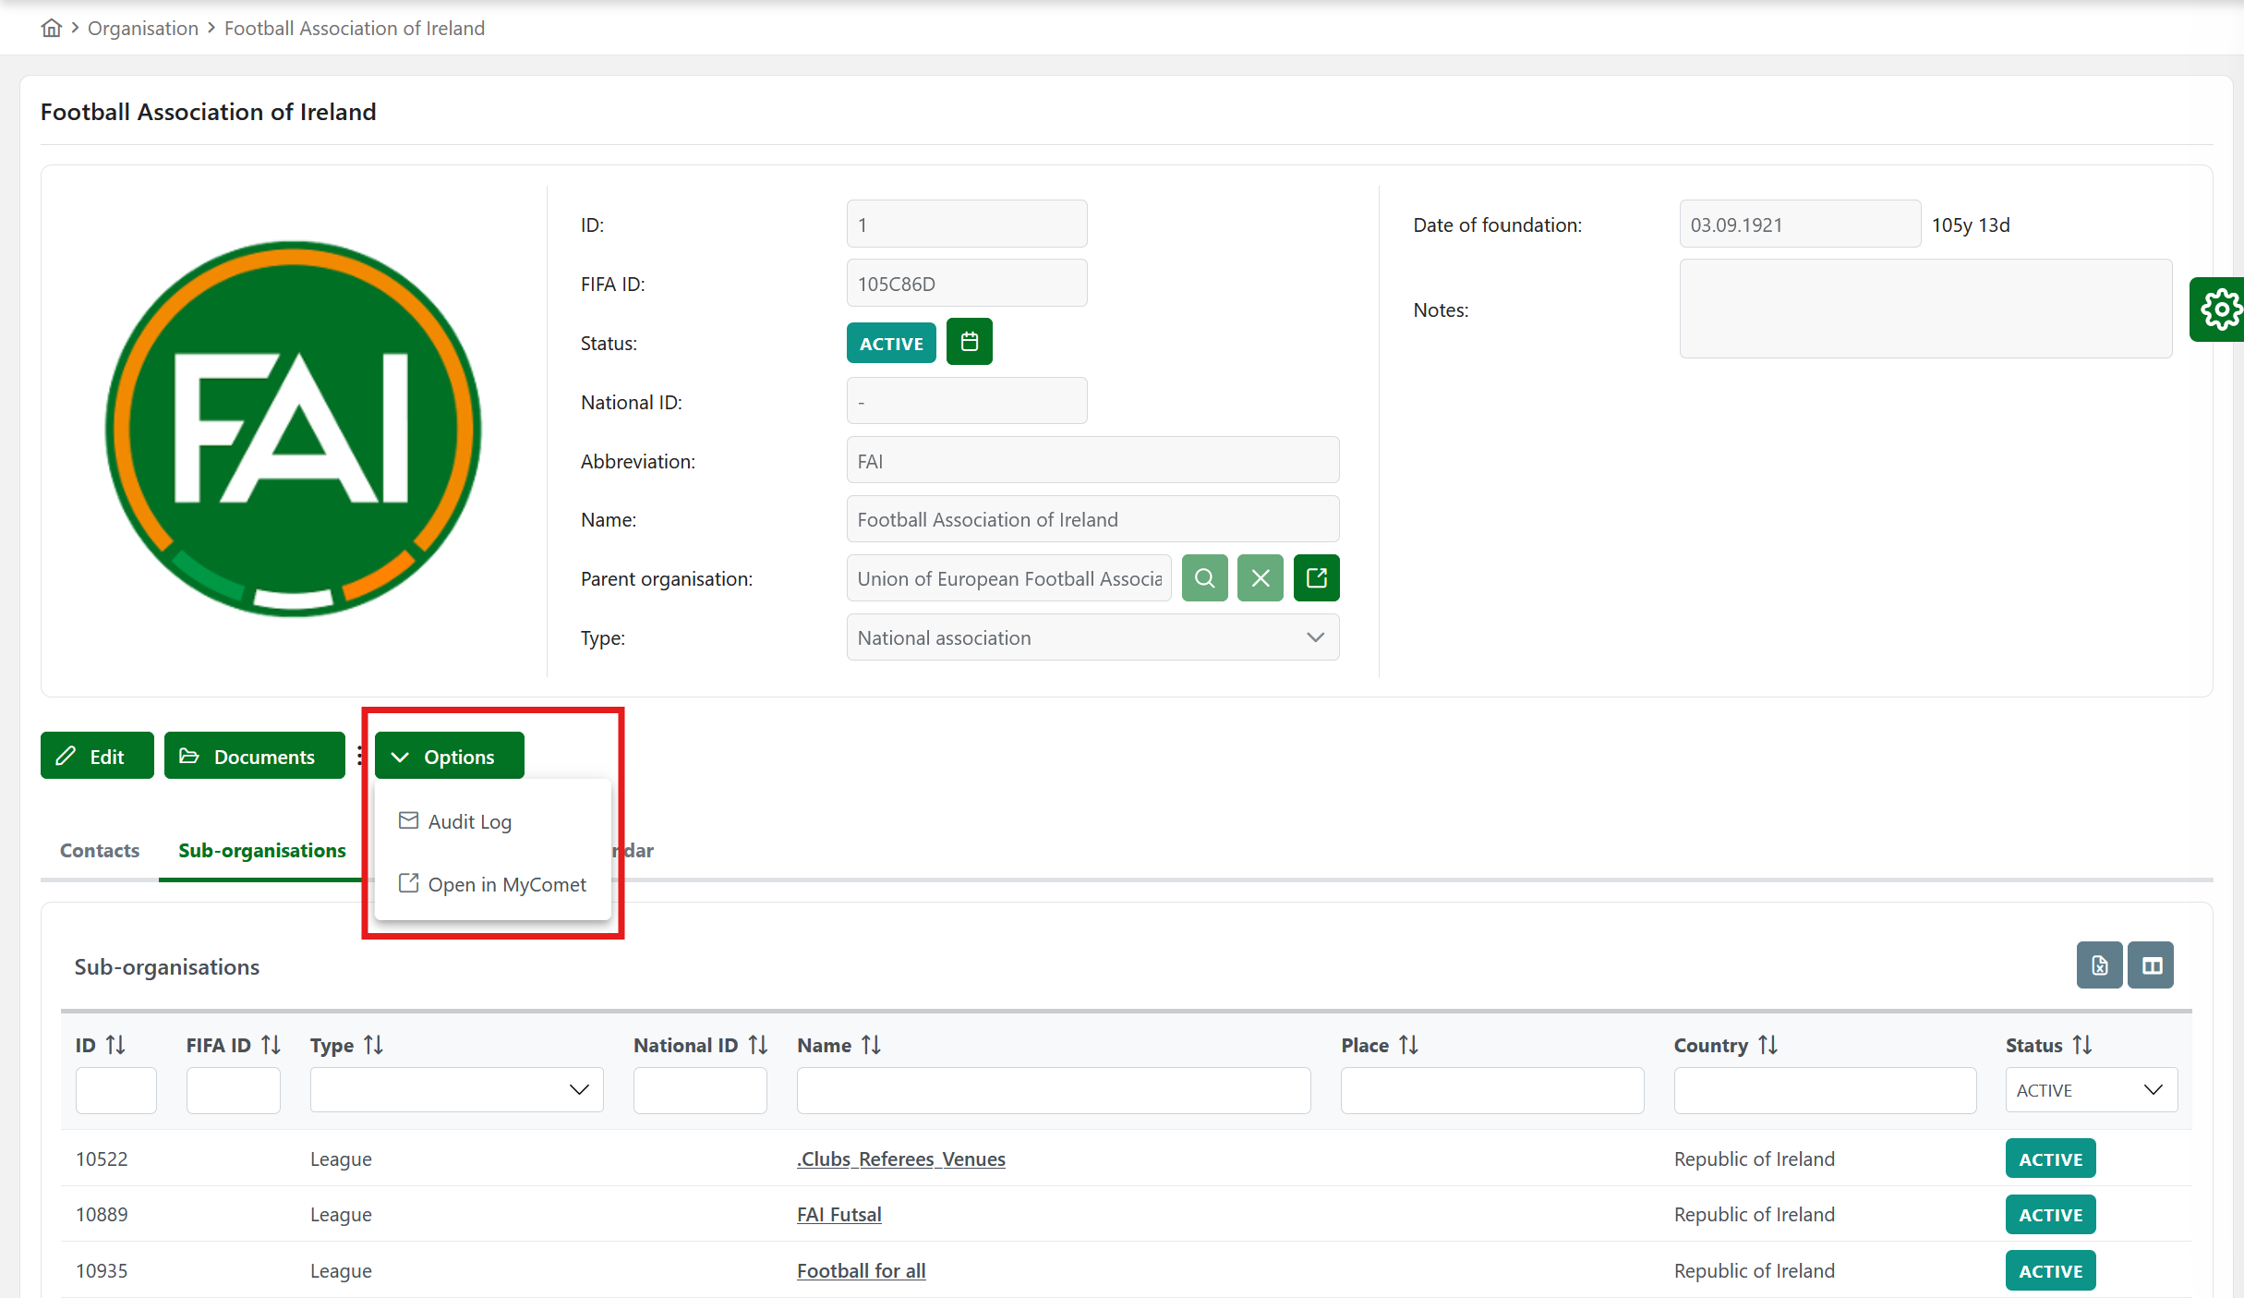Click the FAI logo image
The width and height of the screenshot is (2244, 1298).
(294, 429)
